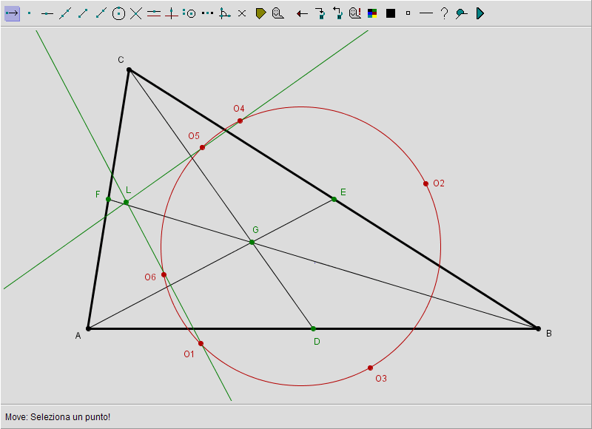Click centroid point G in triangle
Image resolution: width=592 pixels, height=429 pixels.
[252, 242]
